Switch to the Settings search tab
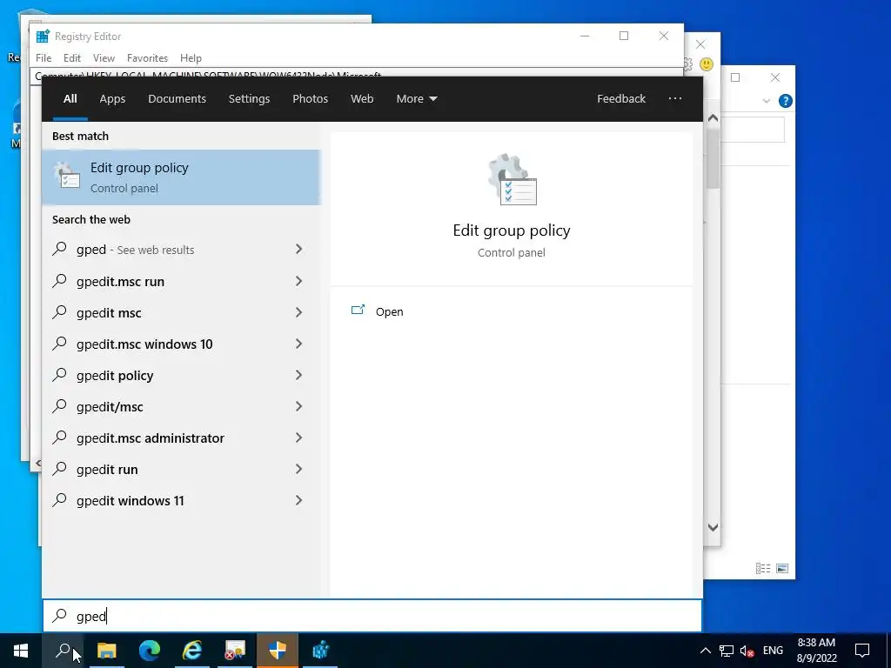Screen dimensions: 891x668 249,99
